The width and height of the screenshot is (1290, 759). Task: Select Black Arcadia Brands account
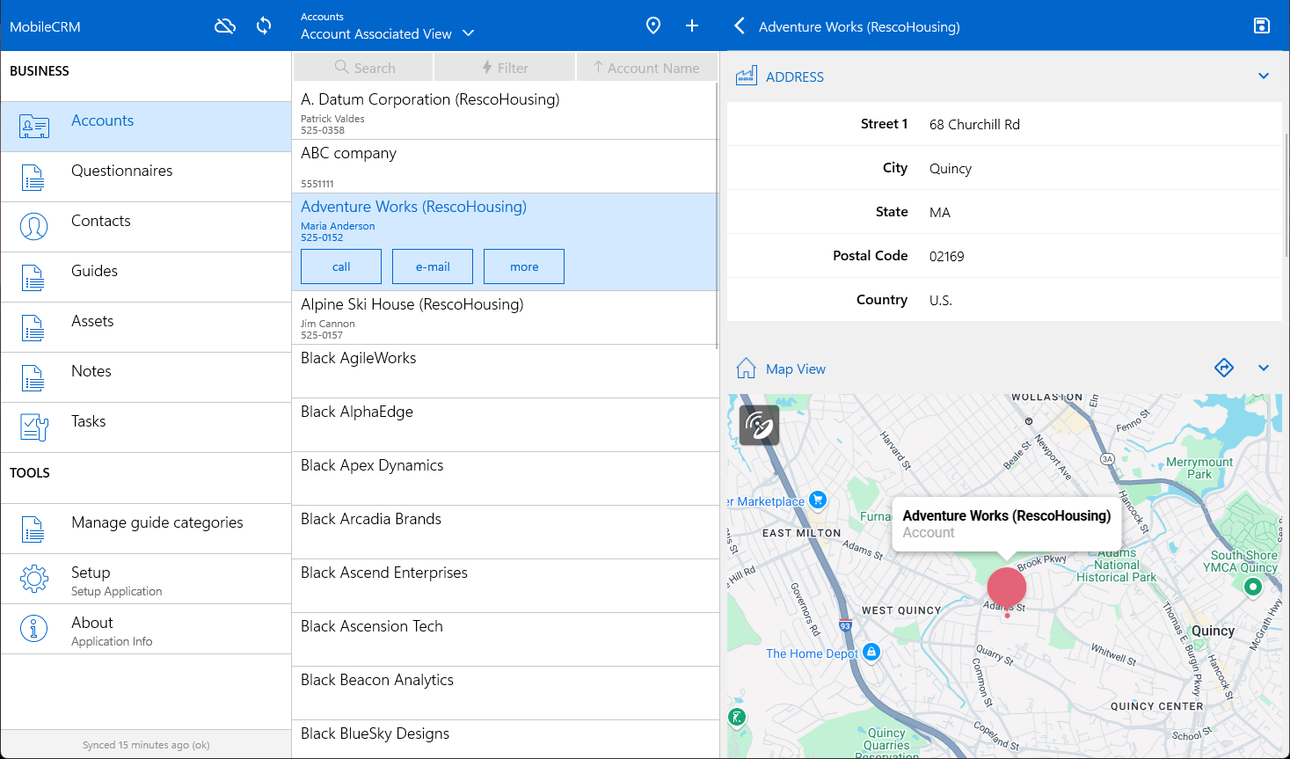coord(505,532)
